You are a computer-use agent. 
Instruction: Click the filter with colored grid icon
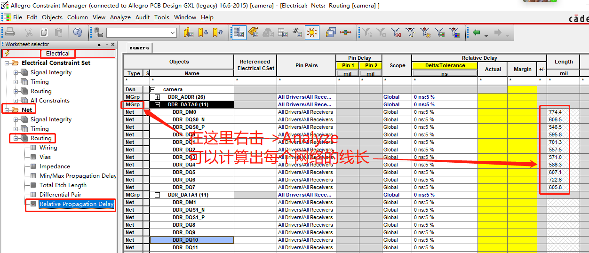(x=454, y=32)
